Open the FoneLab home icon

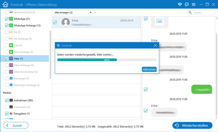pos(5,4)
